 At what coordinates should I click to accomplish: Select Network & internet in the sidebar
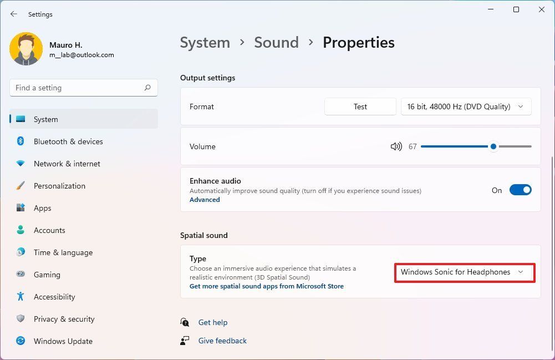coord(67,164)
